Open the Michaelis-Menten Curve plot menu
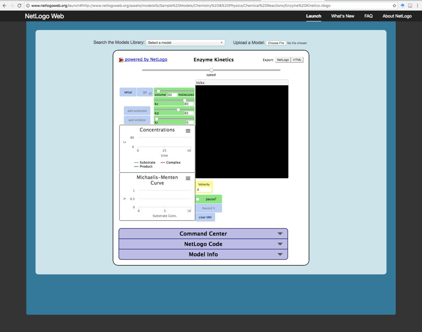This screenshot has height=332, width=422. click(188, 179)
